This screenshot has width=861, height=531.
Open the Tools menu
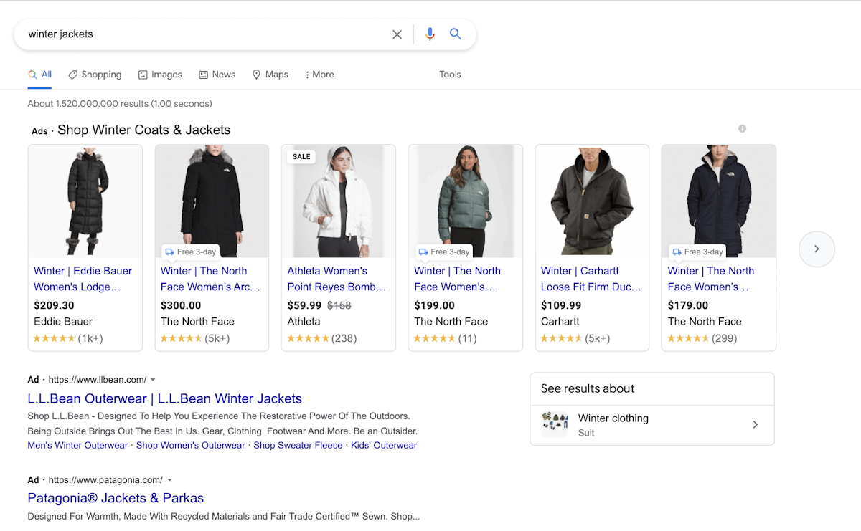[450, 74]
